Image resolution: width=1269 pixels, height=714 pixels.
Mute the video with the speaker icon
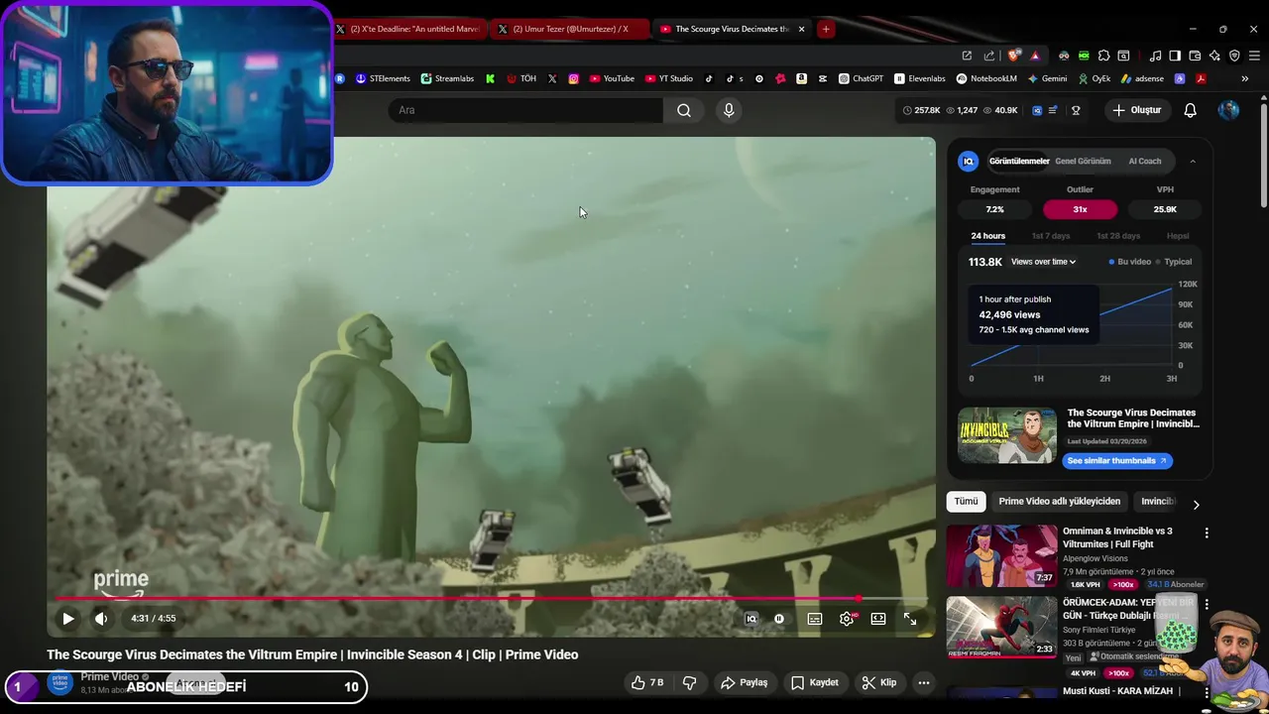[x=101, y=619]
